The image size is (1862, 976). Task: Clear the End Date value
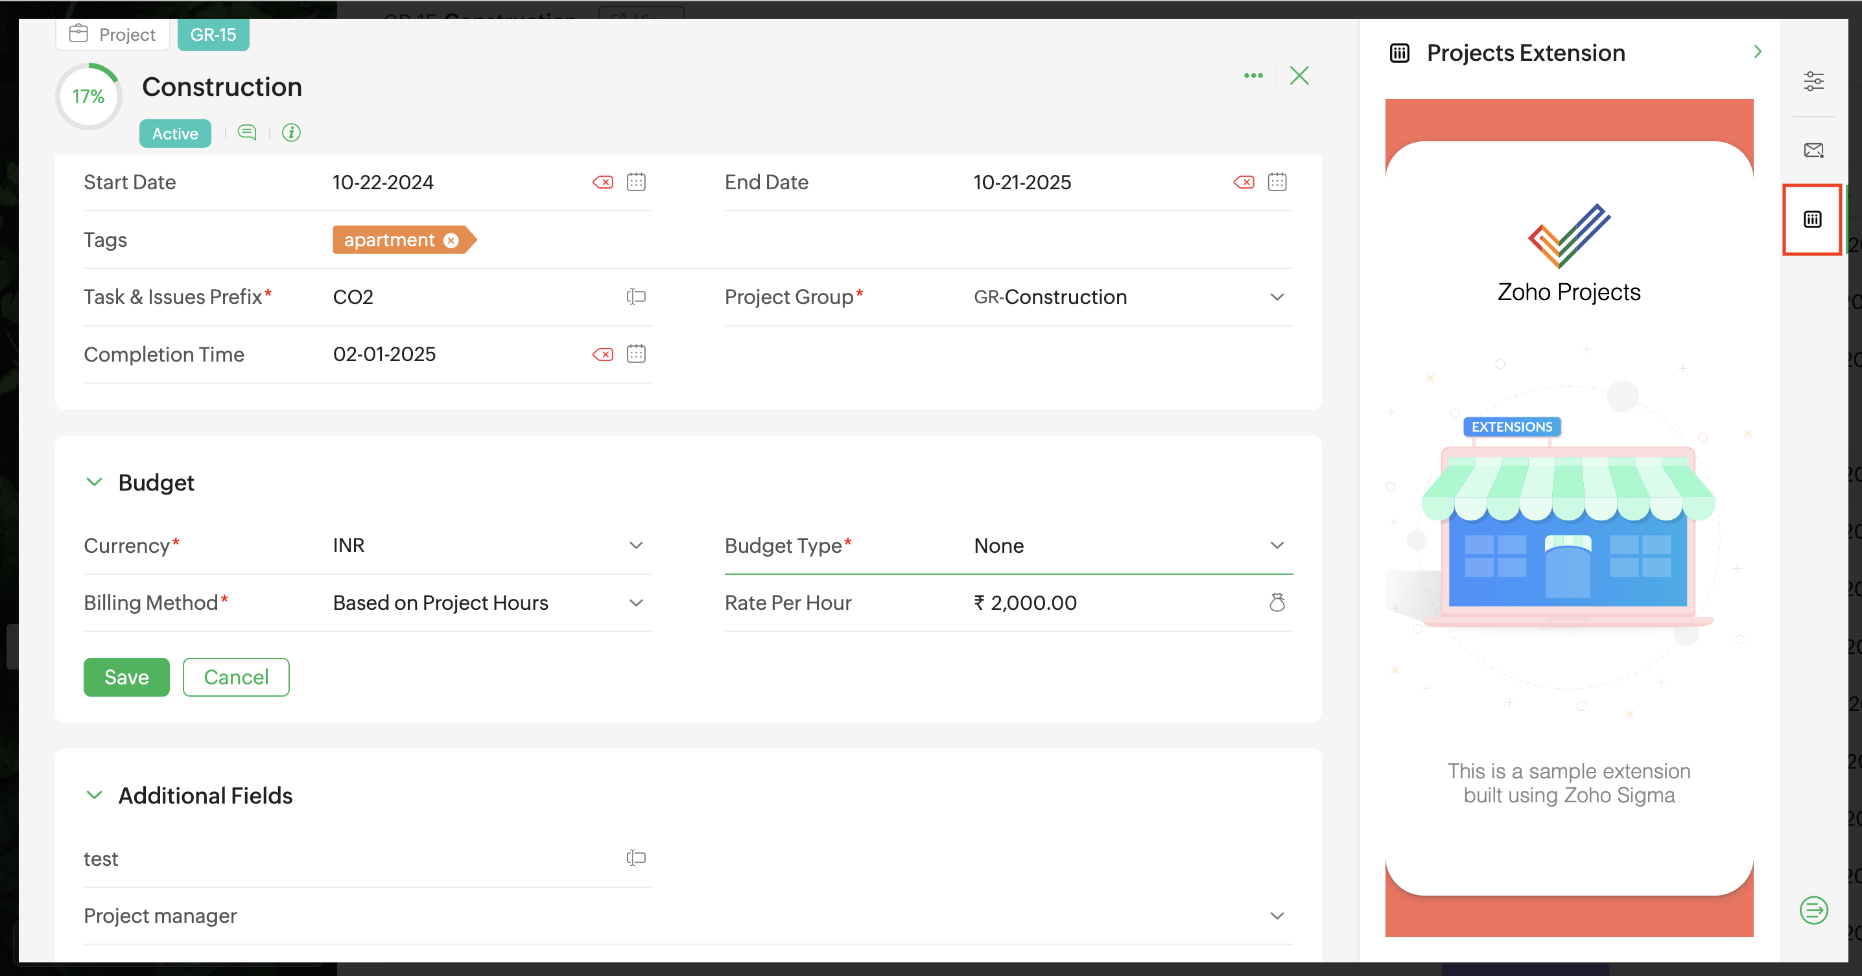click(x=1243, y=182)
